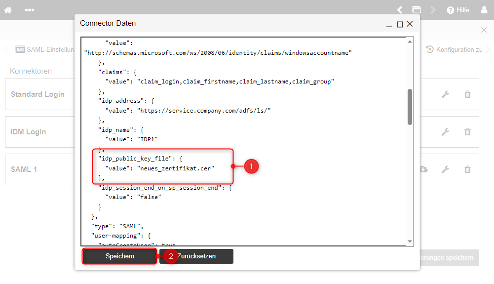The image size is (494, 284).
Task: Click the home icon in top bar
Action: (8, 10)
